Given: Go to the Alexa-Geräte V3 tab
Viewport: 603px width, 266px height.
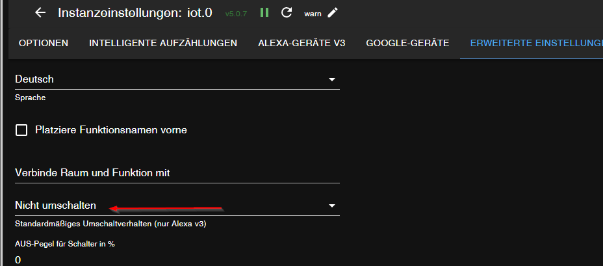Looking at the screenshot, I should point(301,43).
